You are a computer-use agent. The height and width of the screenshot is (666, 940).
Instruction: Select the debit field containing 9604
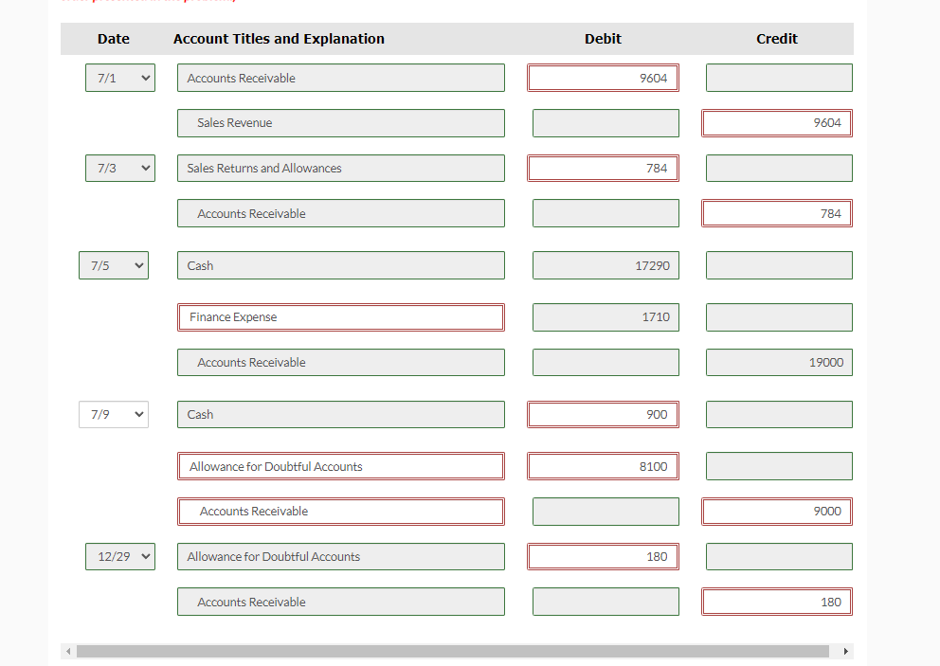[603, 78]
